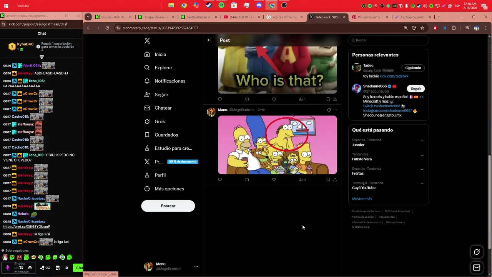492x277 pixels.
Task: Open Grok in sidebar
Action: click(155, 122)
